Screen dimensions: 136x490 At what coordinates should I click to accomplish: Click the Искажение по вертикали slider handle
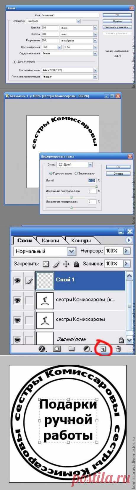(71, 208)
